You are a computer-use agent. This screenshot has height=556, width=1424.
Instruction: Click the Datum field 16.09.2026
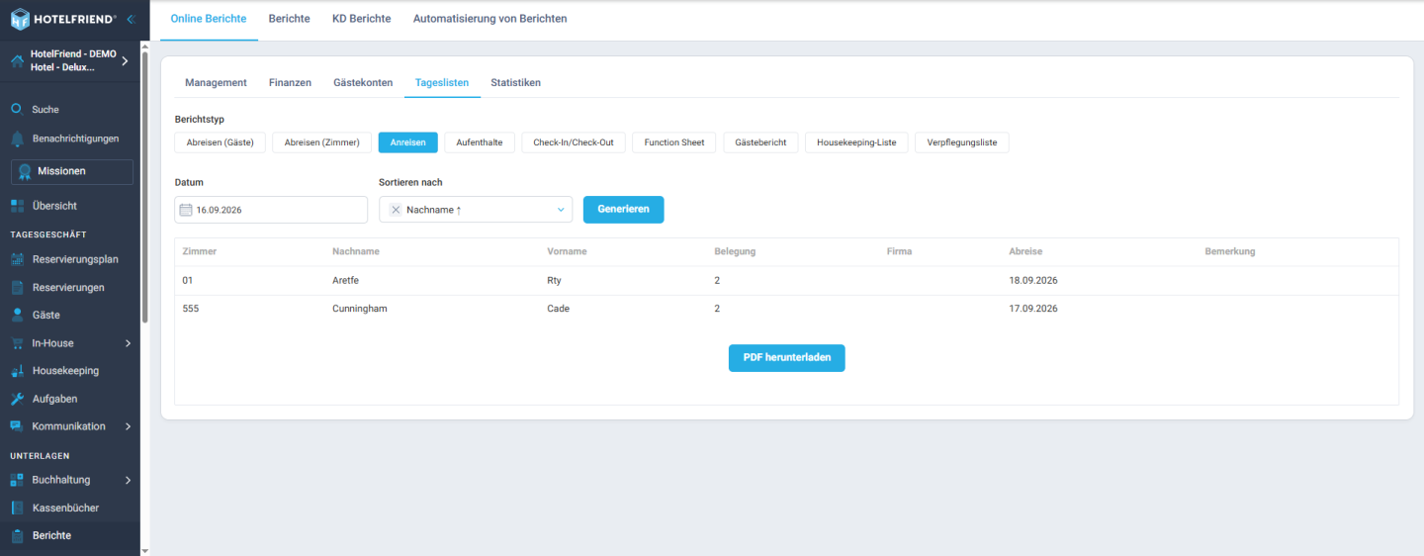(271, 210)
